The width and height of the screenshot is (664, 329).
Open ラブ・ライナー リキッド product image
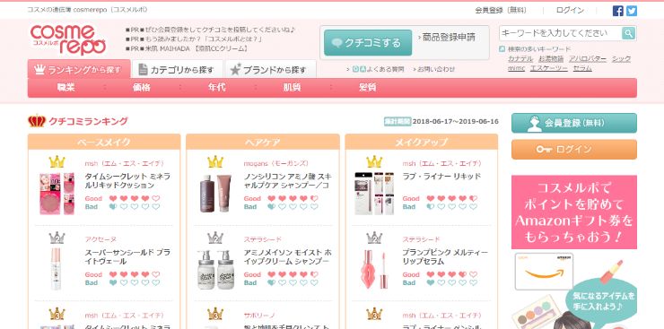tap(374, 193)
